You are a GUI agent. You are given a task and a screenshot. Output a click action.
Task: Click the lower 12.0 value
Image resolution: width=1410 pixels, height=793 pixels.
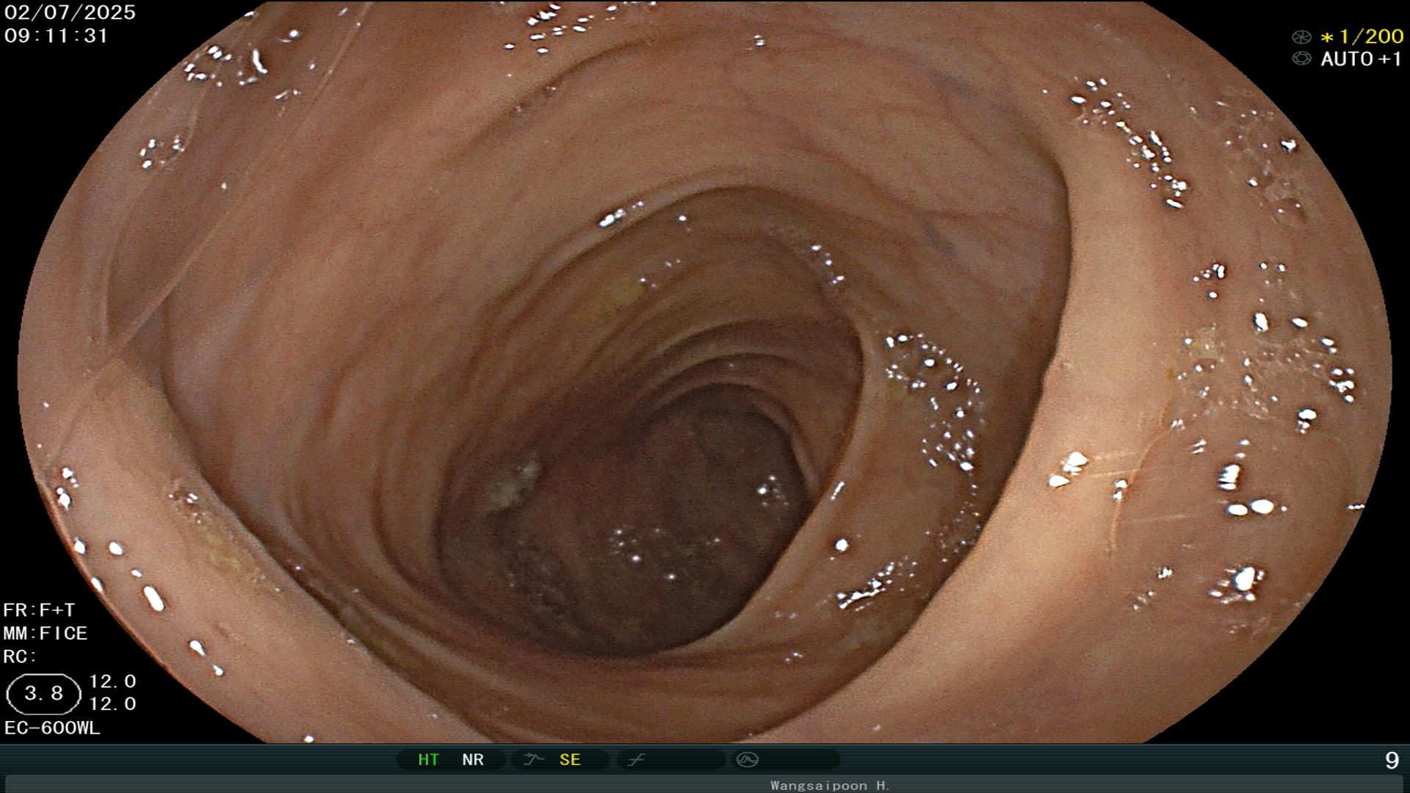click(x=112, y=704)
